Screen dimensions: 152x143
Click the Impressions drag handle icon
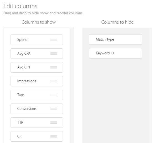coord(54,81)
